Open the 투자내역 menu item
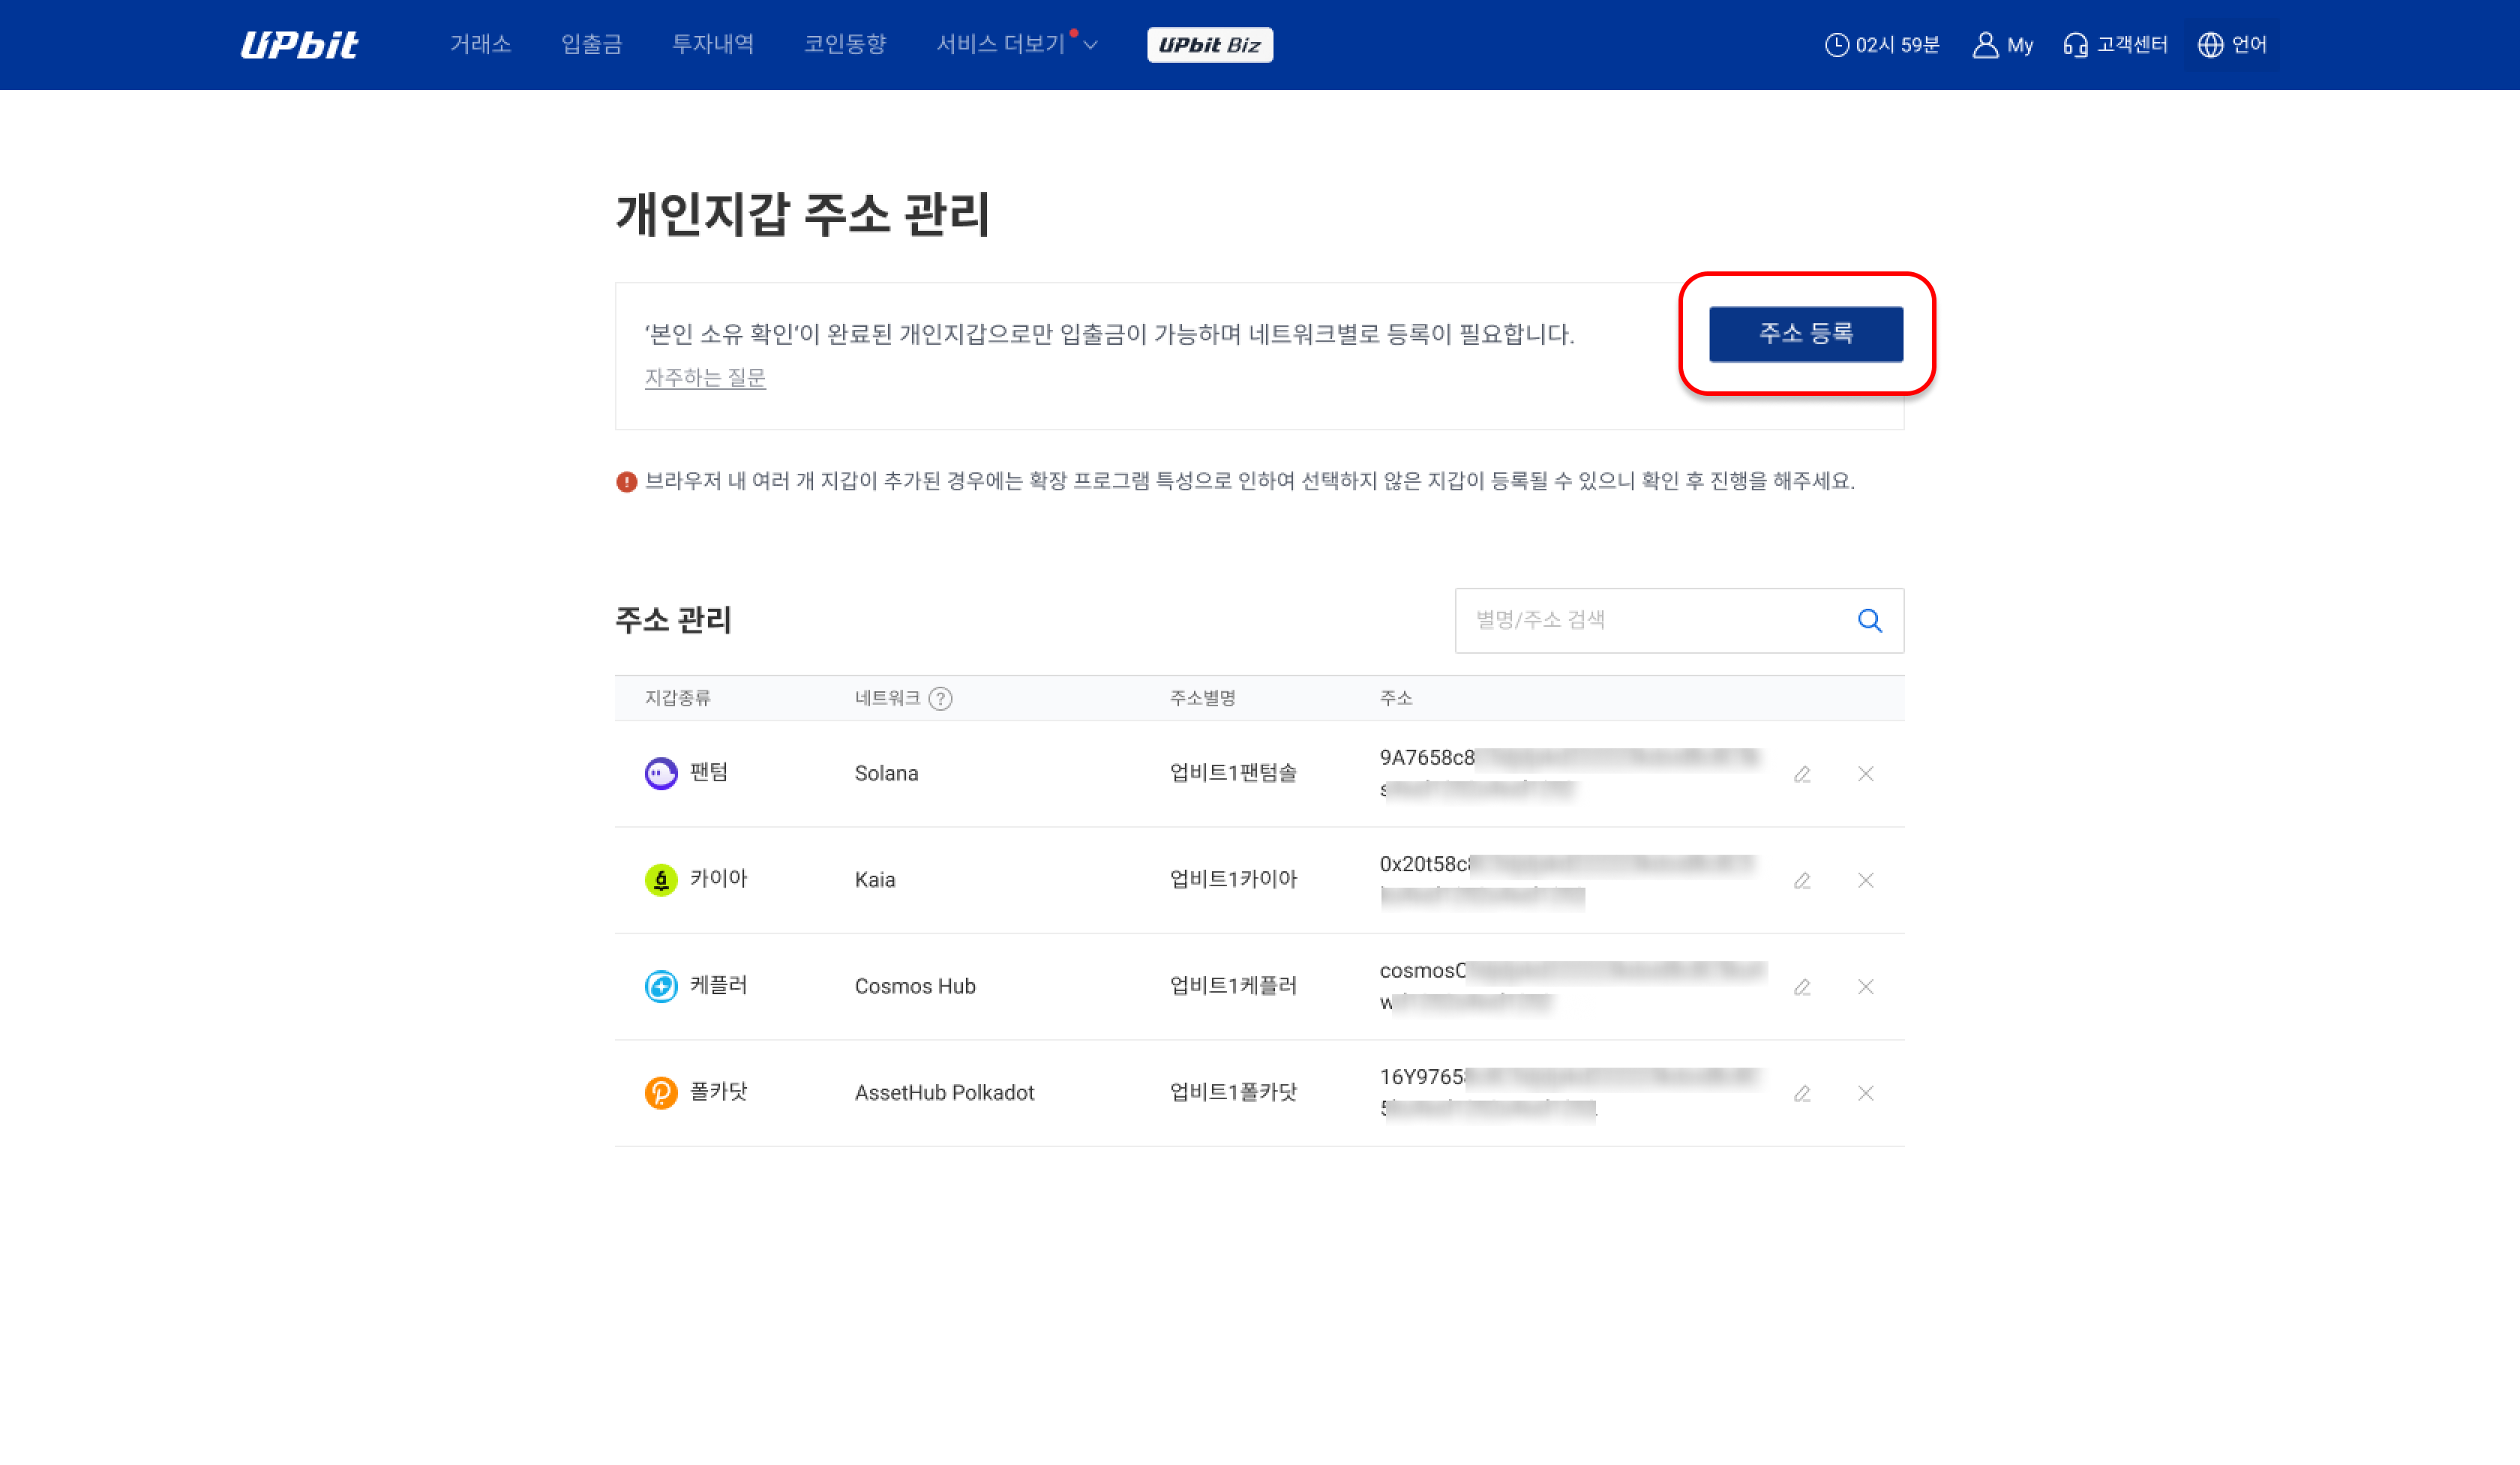2520x1465 pixels. click(x=713, y=44)
